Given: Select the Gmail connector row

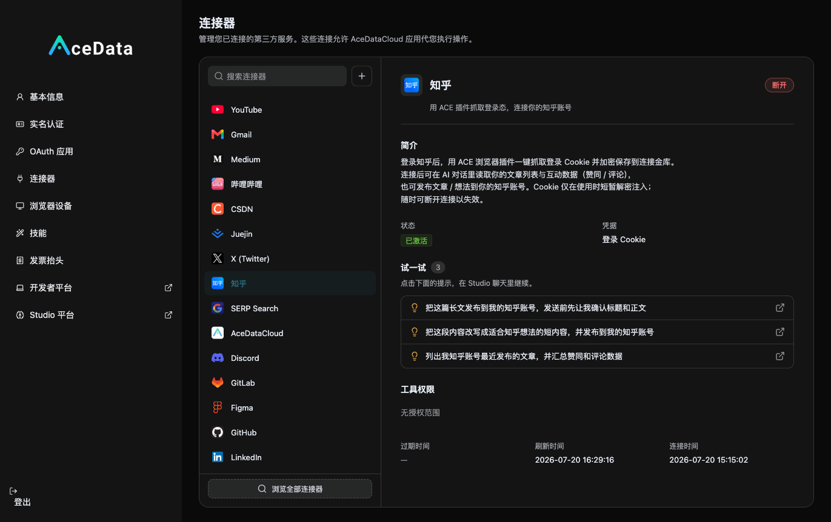Looking at the screenshot, I should (290, 134).
